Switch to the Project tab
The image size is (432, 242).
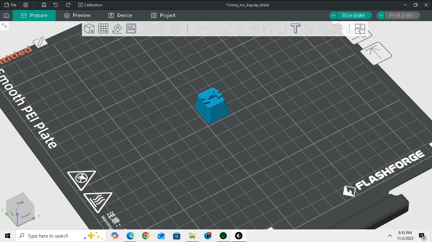[163, 15]
